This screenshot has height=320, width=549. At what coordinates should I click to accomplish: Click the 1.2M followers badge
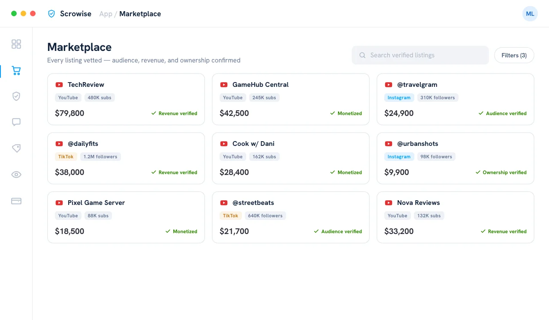100,157
